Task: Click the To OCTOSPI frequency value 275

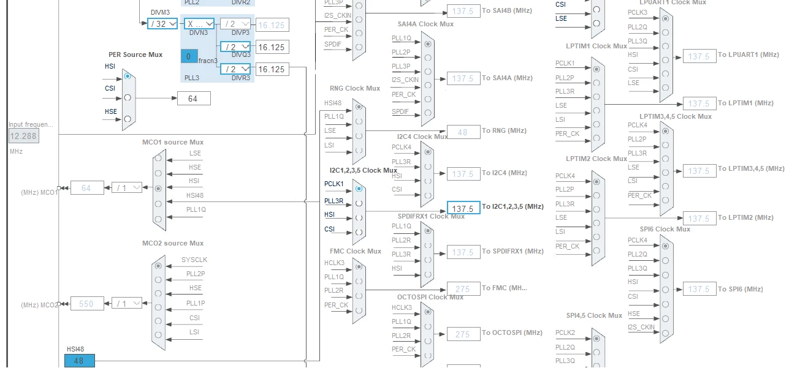Action: [463, 334]
